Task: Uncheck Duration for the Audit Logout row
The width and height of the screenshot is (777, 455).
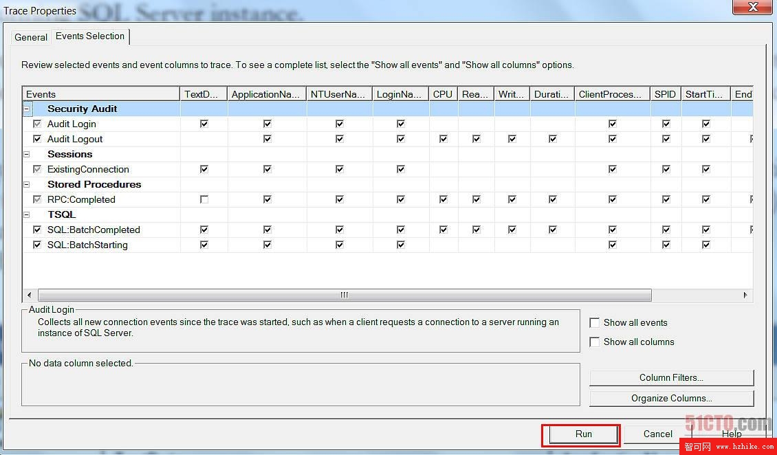Action: 553,139
